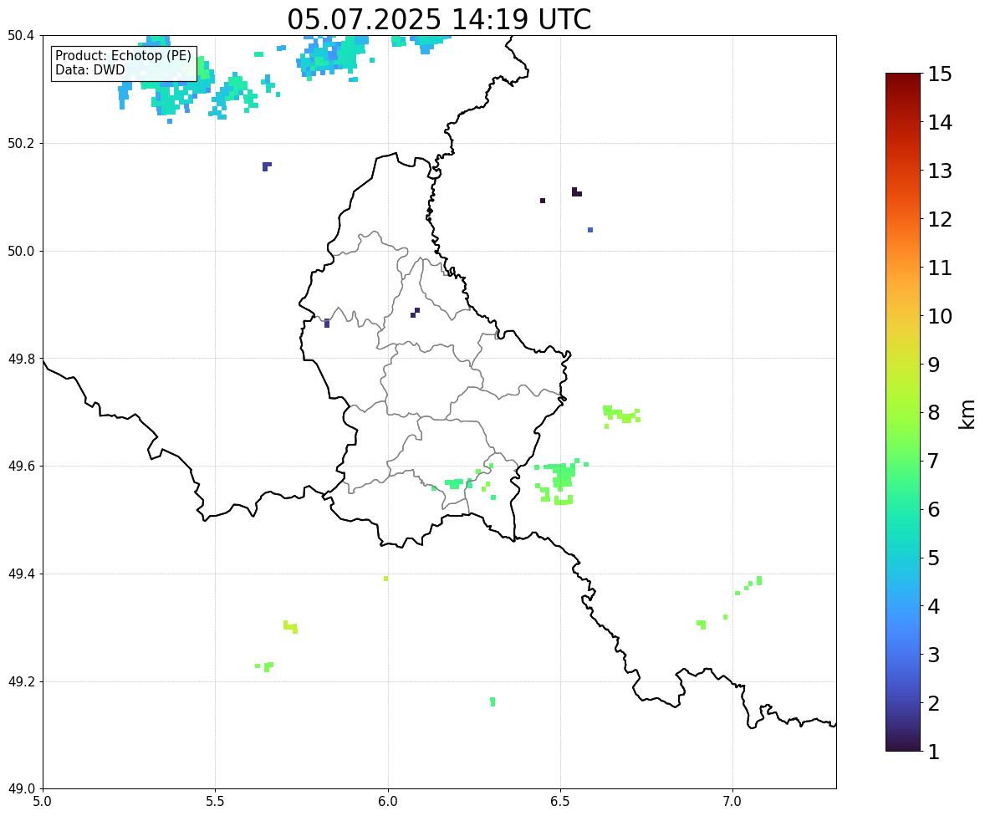Image resolution: width=985 pixels, height=816 pixels.
Task: Click the y-axis tick label "49.6"
Action: (x=21, y=466)
